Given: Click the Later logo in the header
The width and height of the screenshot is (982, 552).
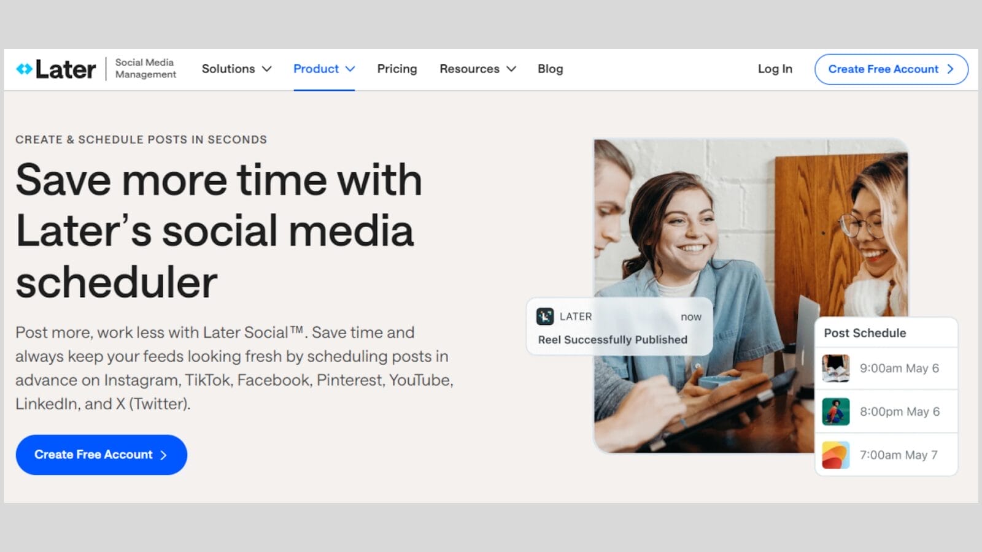Looking at the screenshot, I should pyautogui.click(x=56, y=69).
